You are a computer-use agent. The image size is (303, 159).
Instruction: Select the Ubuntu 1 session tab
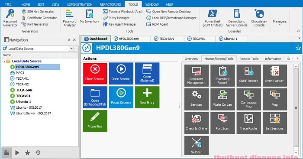point(232,39)
